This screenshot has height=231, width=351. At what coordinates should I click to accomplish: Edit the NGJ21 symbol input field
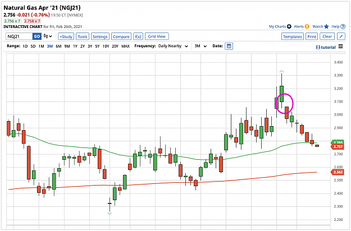point(19,36)
